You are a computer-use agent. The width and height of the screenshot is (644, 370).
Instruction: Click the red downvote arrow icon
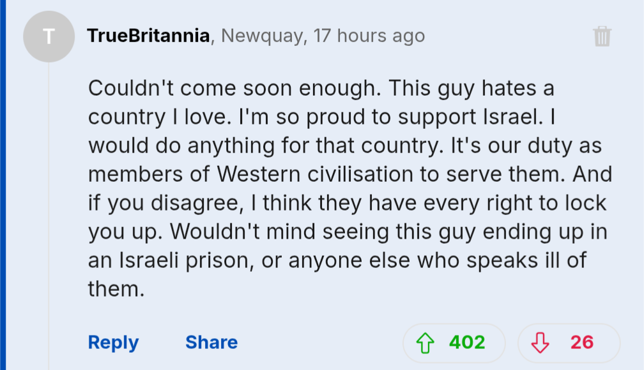pyautogui.click(x=540, y=343)
